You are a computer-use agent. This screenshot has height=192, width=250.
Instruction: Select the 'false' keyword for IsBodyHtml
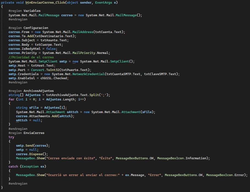51,49
